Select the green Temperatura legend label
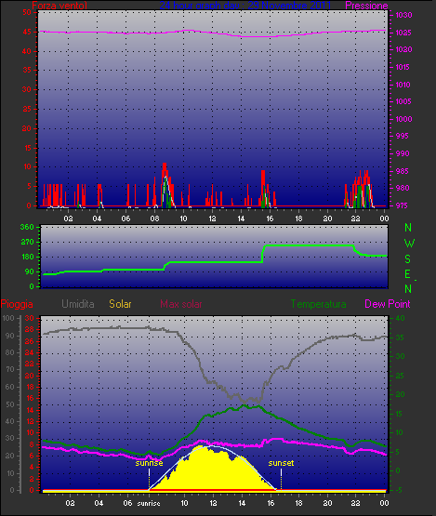436x516 pixels. pos(318,304)
